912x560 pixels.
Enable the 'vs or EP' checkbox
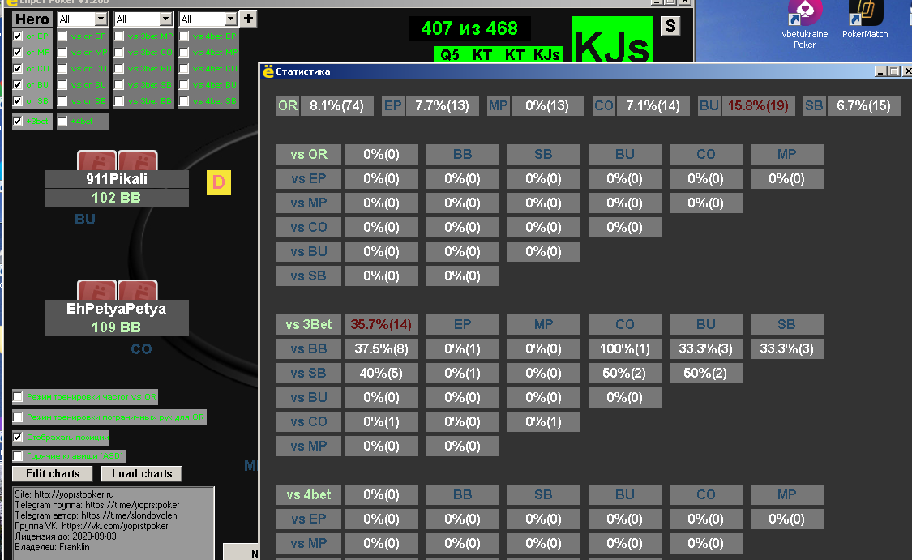pyautogui.click(x=62, y=36)
